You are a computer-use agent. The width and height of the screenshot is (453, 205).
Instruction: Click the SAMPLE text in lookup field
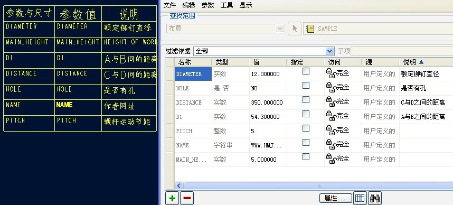click(327, 29)
